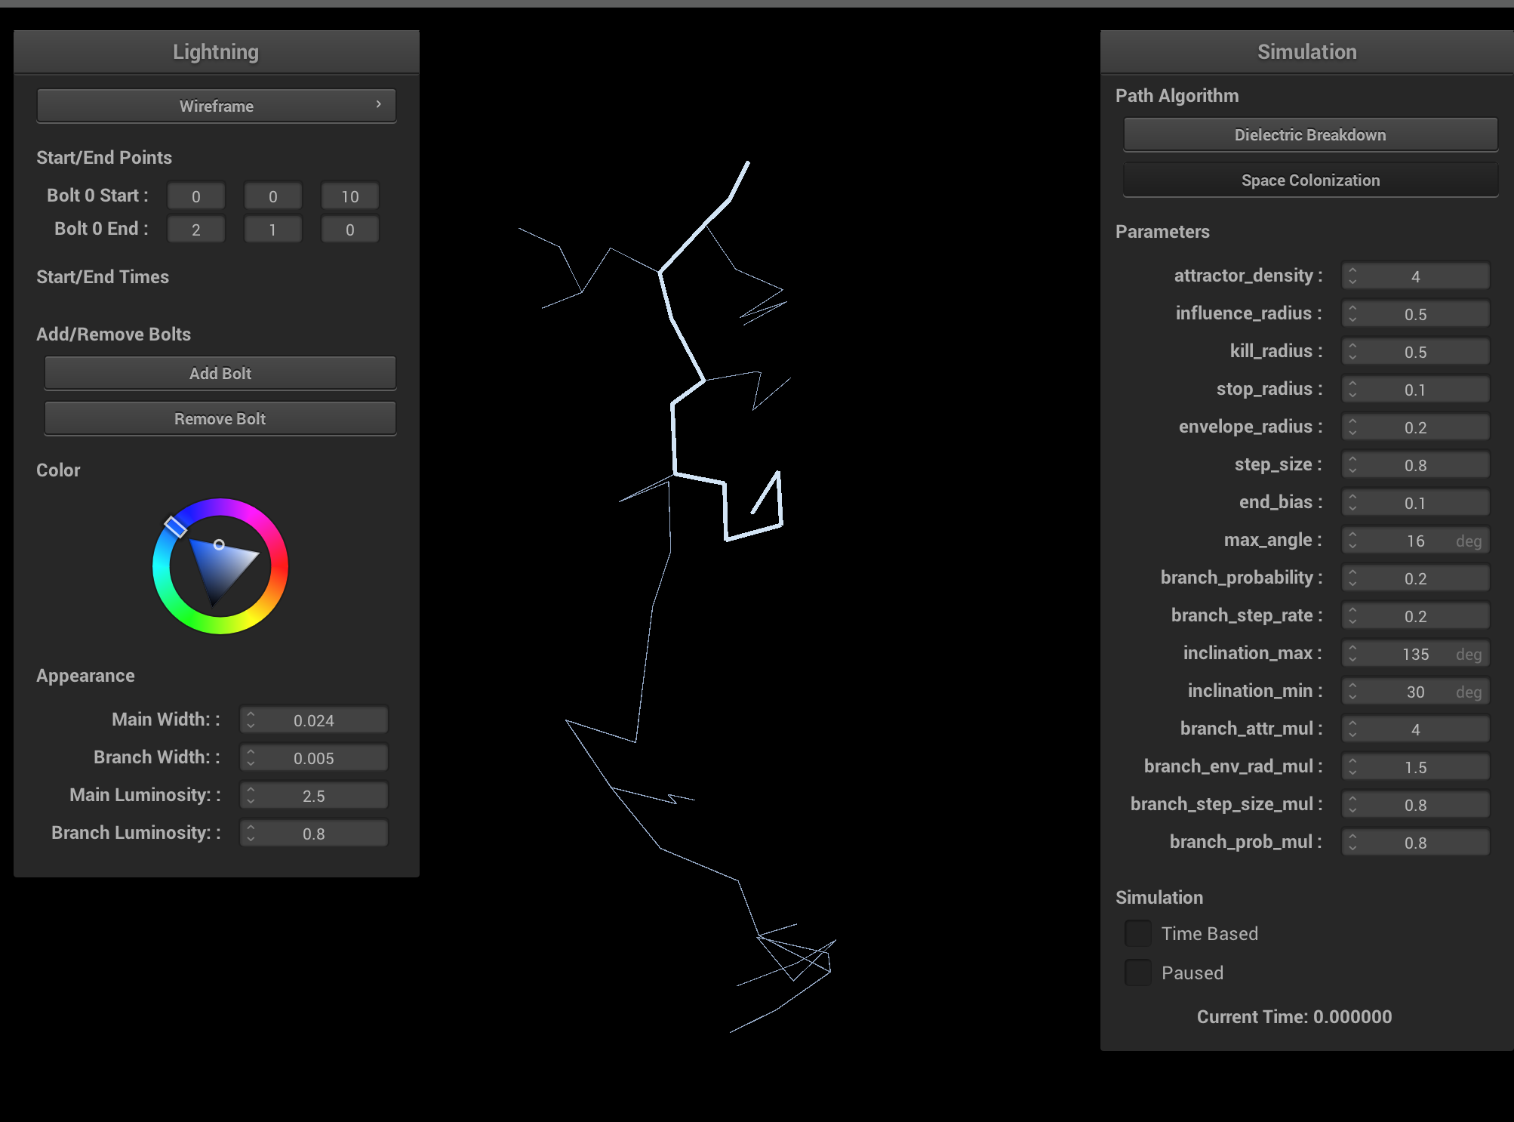The height and width of the screenshot is (1122, 1514).
Task: Select Space Colonization path algorithm
Action: (1309, 180)
